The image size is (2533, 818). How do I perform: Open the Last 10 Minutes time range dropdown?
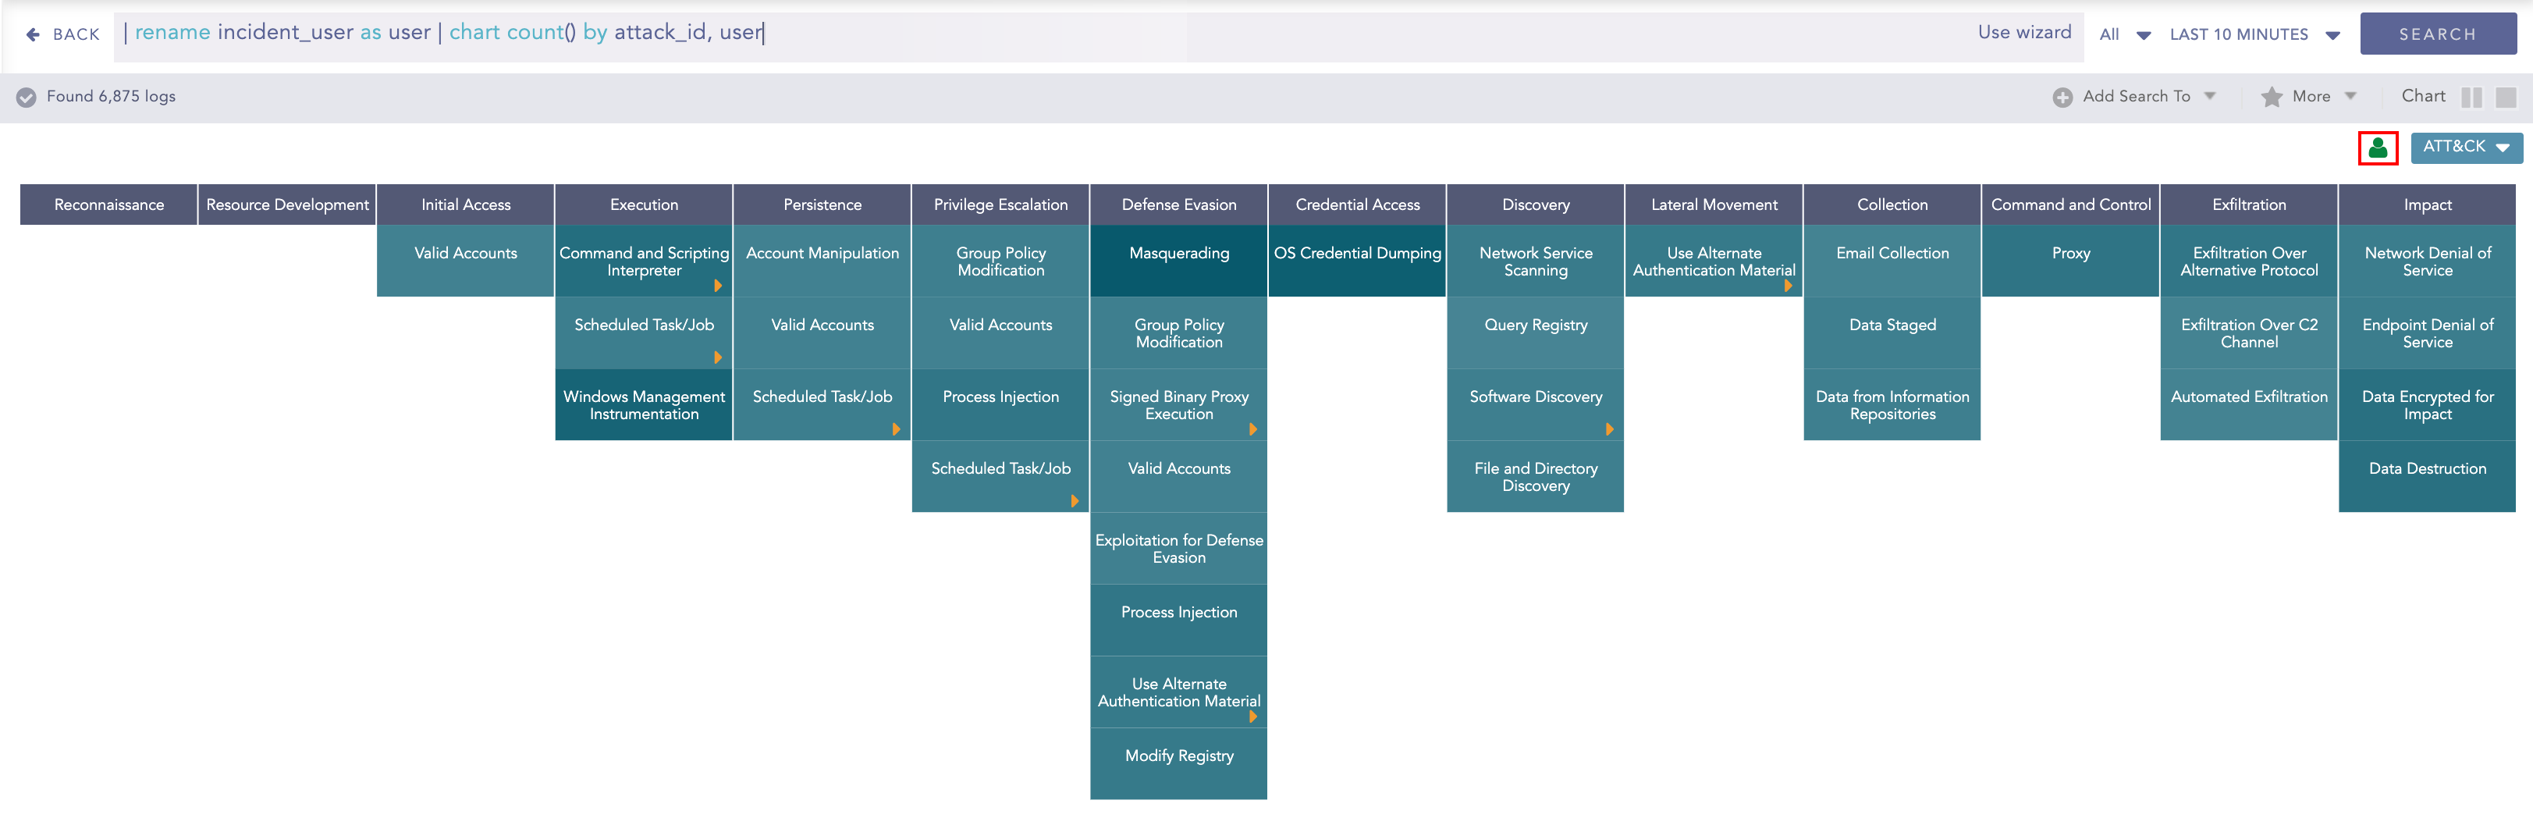2254,34
